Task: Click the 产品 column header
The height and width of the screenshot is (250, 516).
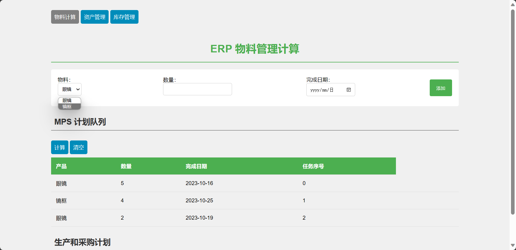Action: 61,166
